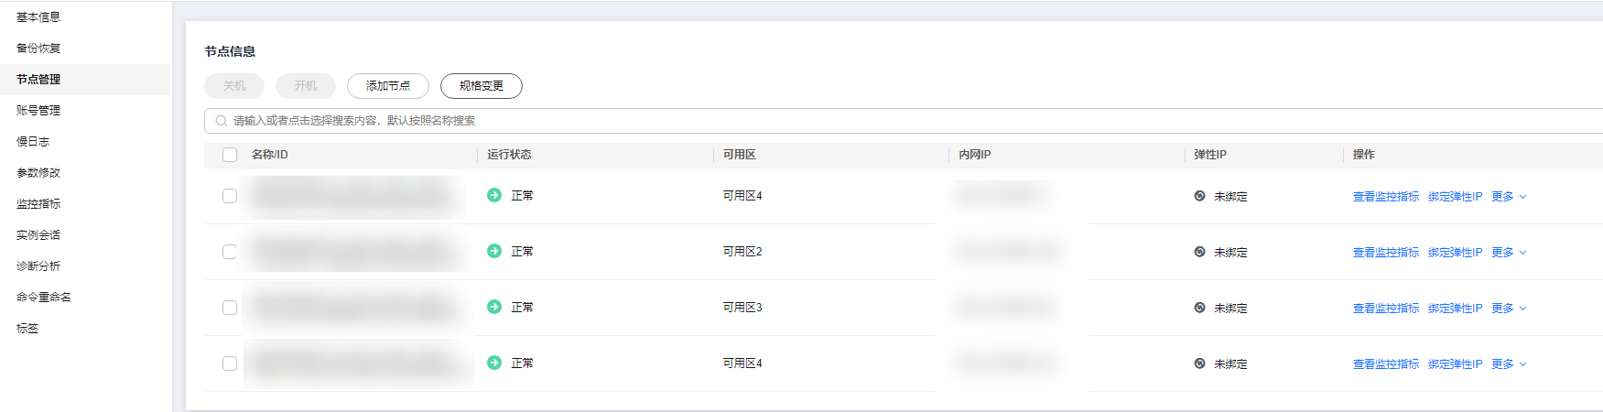This screenshot has width=1603, height=412.
Task: Click the third row's unbound EIP icon
Action: [x=1199, y=308]
